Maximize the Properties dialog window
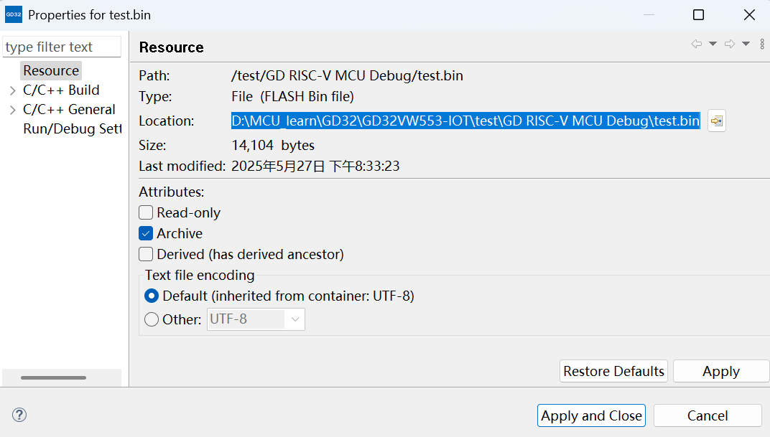Screen dimensions: 770x437 pos(698,15)
